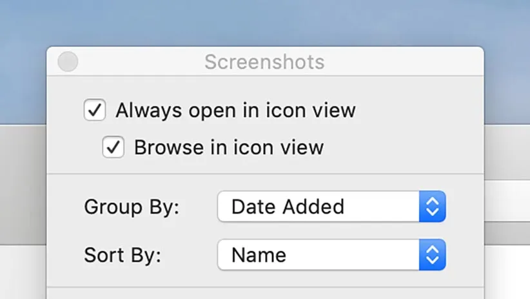Click the "Sort By:" label
The width and height of the screenshot is (530, 299).
click(123, 254)
